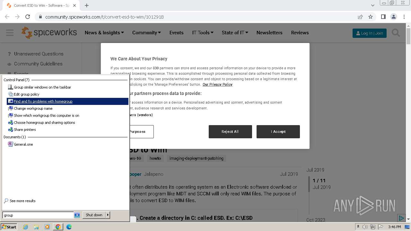
Task: Click the network icon in system tray
Action: [372, 227]
